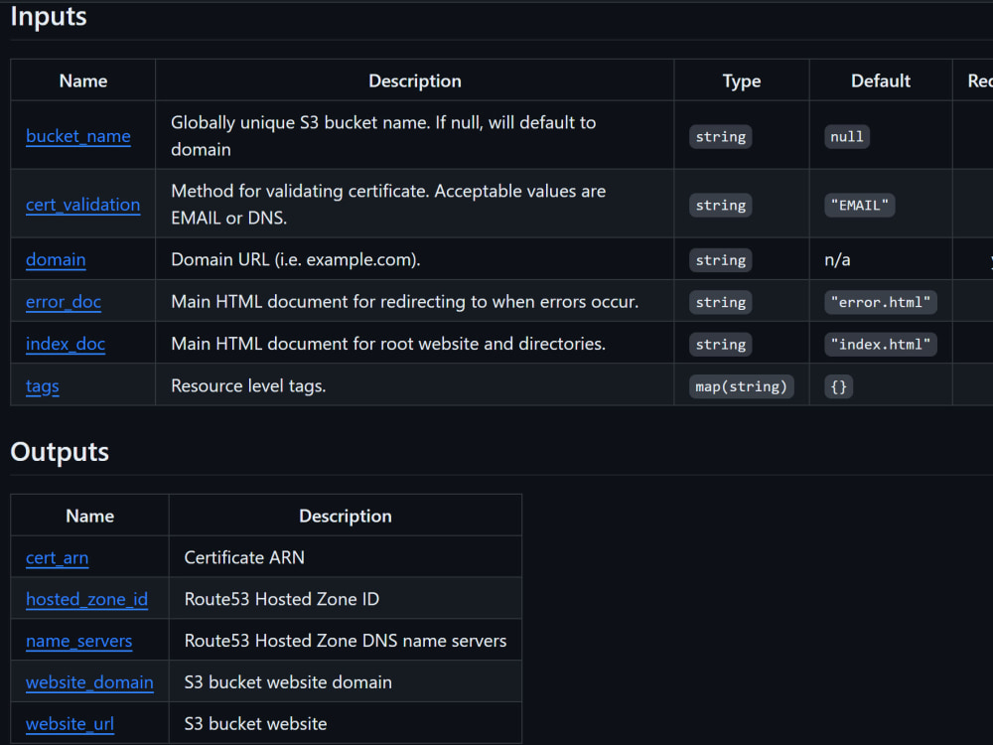Follow the domain variable link
The image size is (993, 745).
[56, 259]
